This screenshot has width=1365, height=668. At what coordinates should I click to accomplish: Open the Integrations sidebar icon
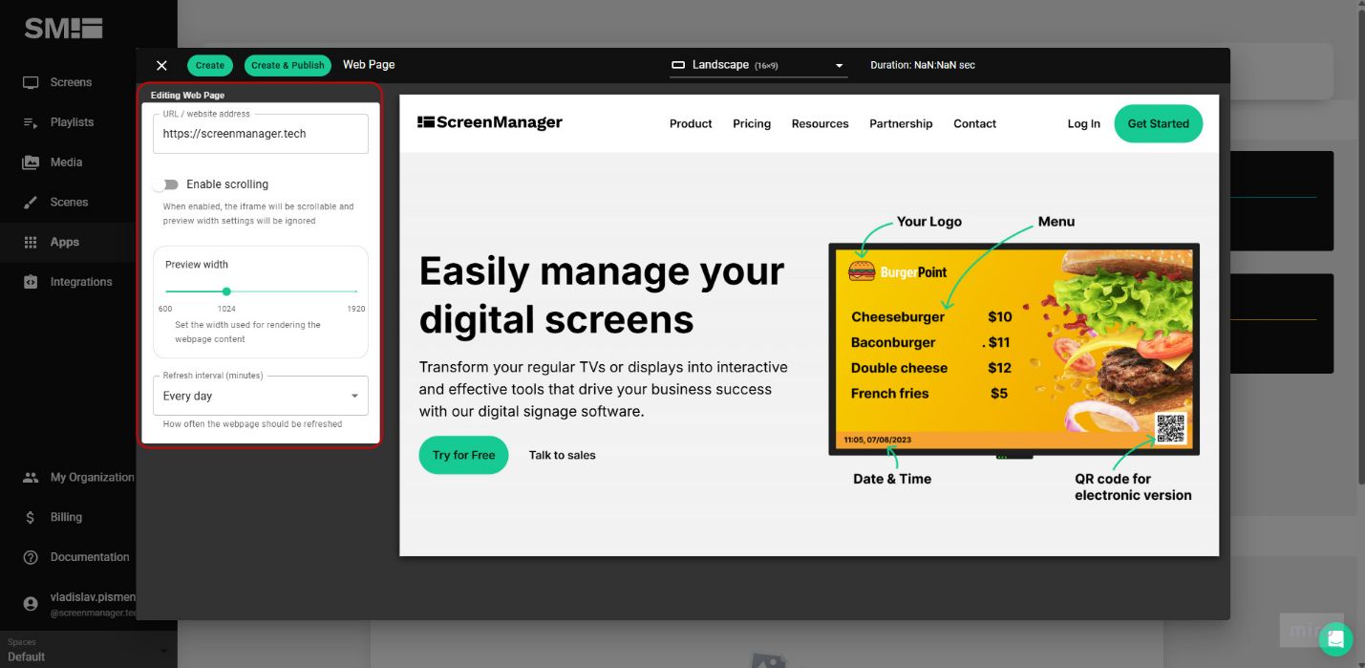click(32, 282)
